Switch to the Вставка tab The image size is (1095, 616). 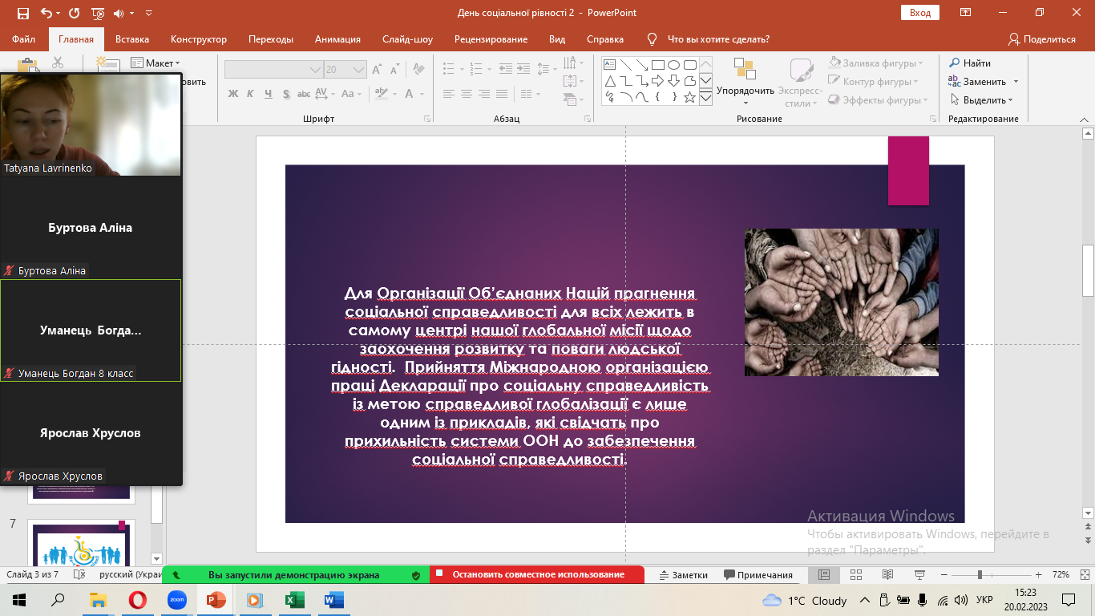coord(132,39)
